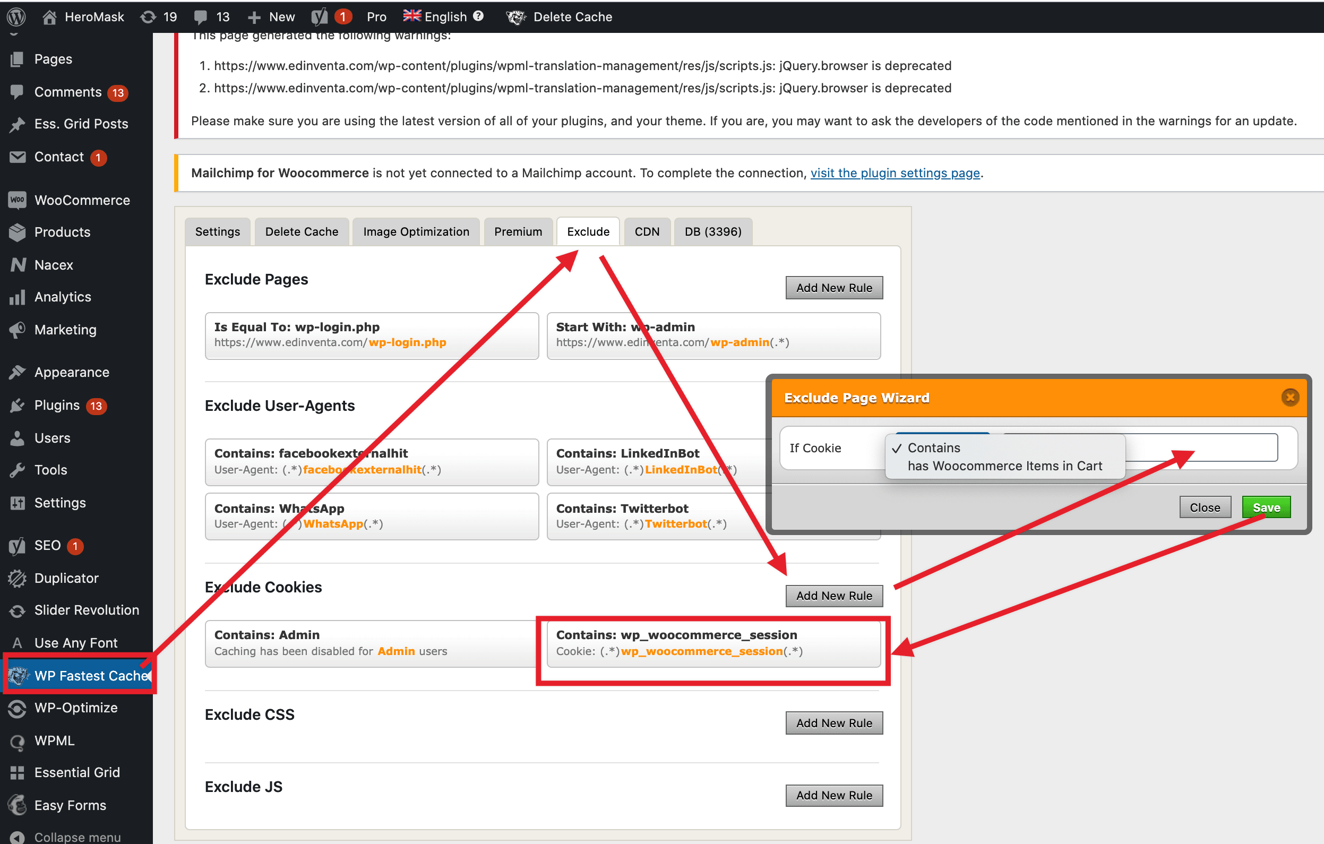This screenshot has height=844, width=1324.
Task: Open Analytics bar chart icon
Action: 17,297
